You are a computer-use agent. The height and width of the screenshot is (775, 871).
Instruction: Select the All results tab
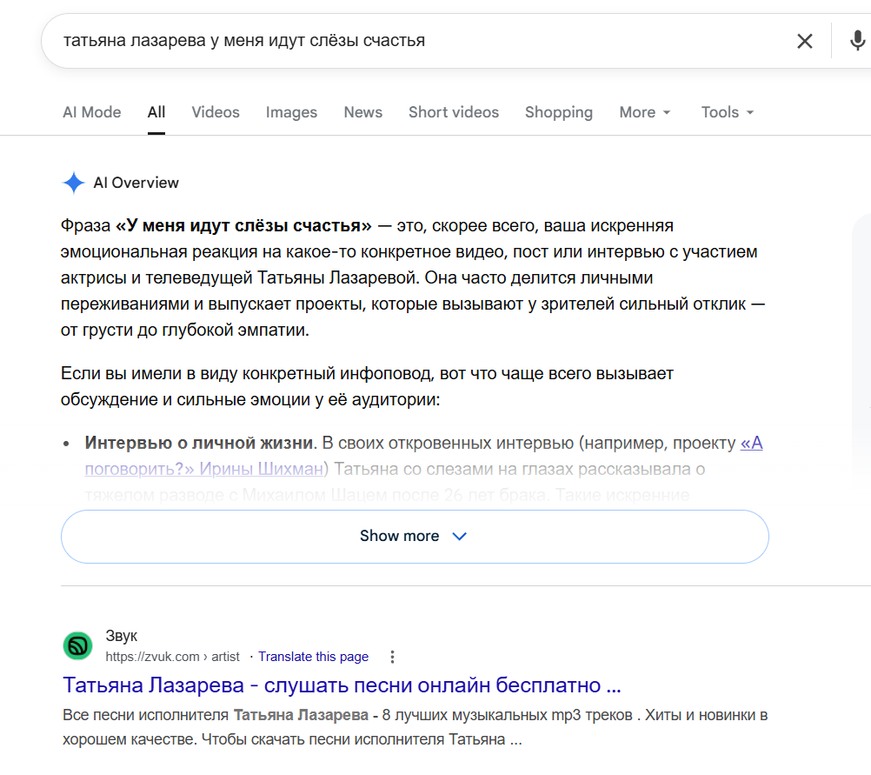[156, 112]
